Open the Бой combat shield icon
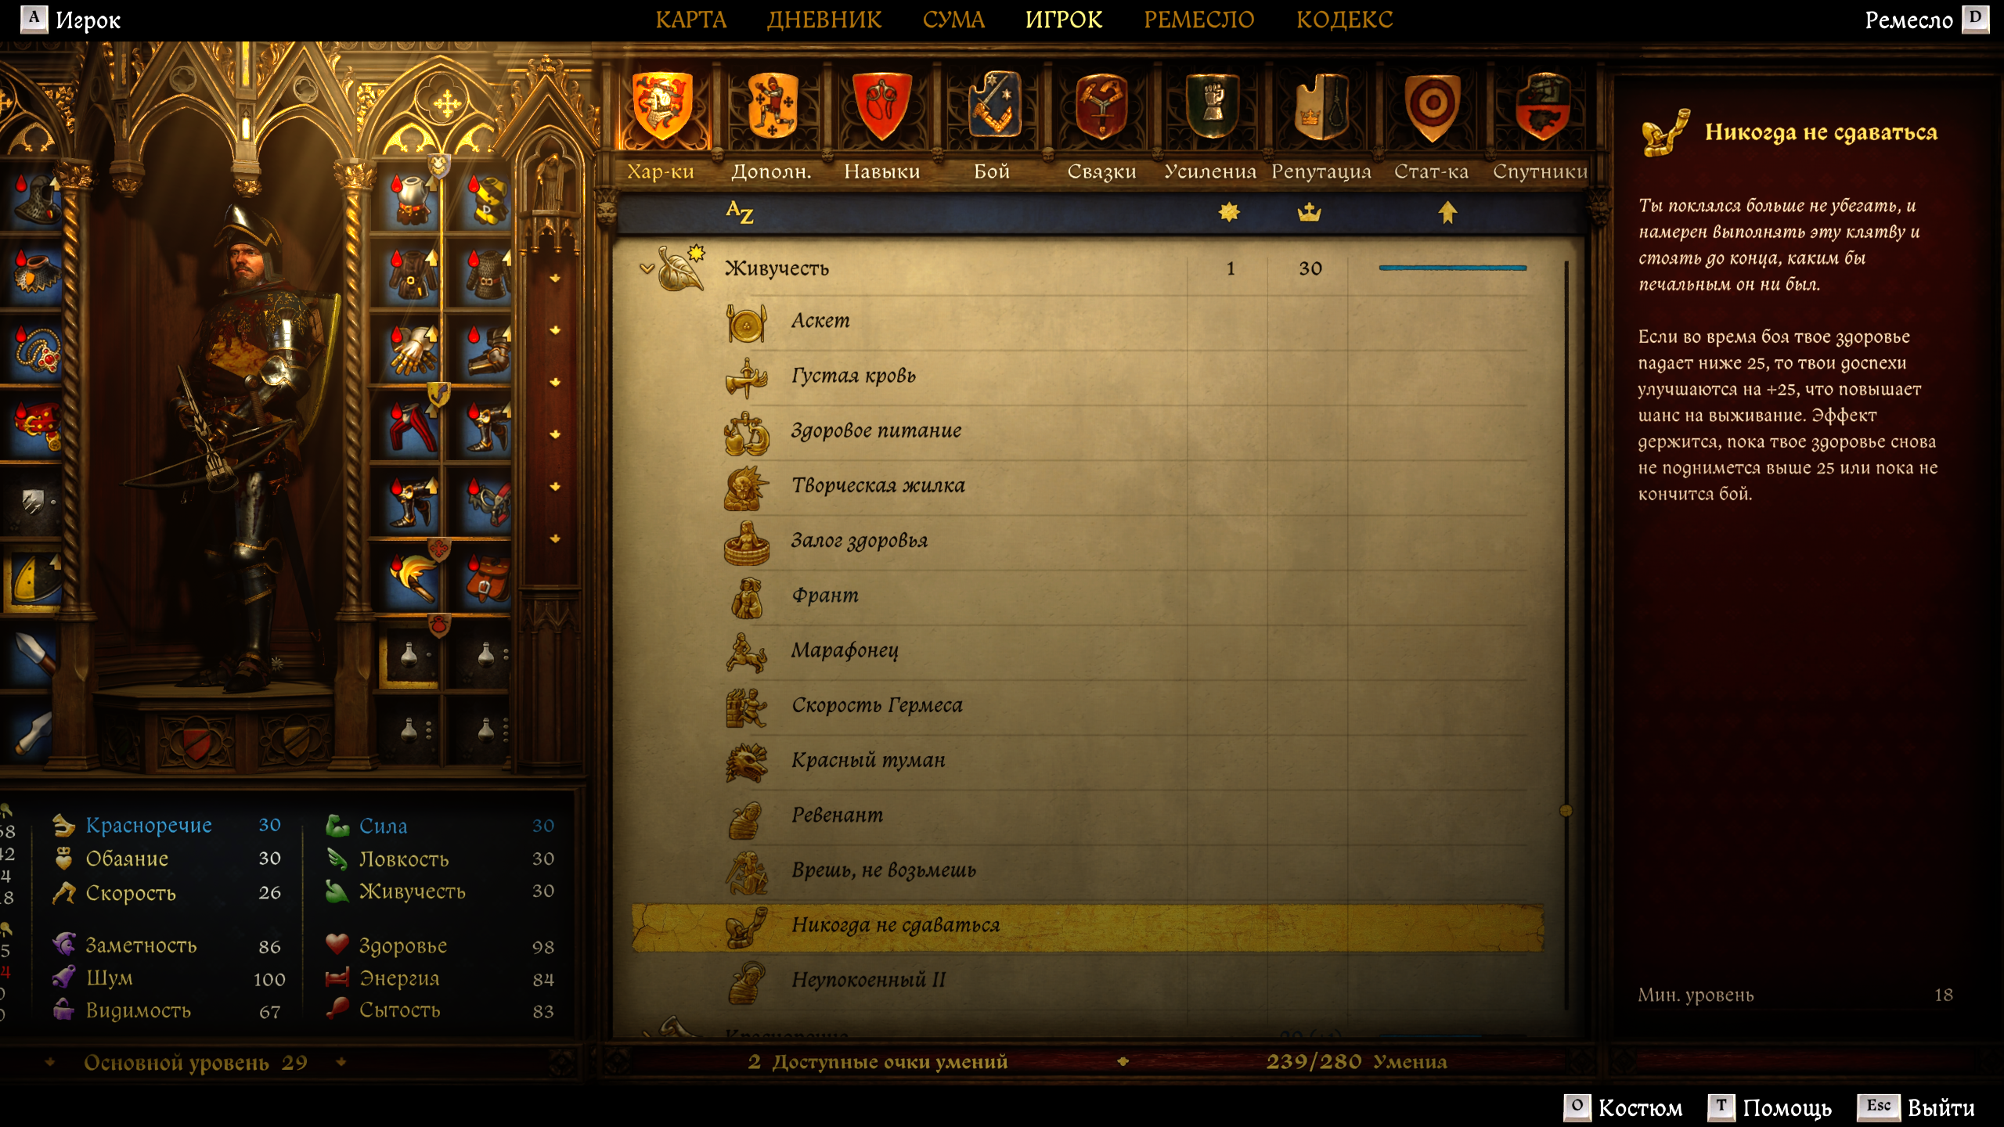Image resolution: width=2004 pixels, height=1127 pixels. [x=993, y=106]
